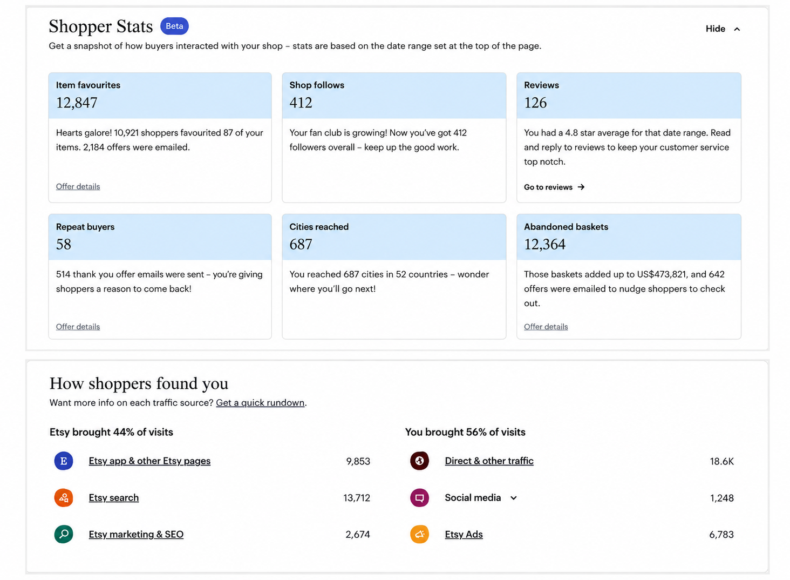Click the Etsy app visits value 9,853
The image size is (790, 580).
point(358,461)
